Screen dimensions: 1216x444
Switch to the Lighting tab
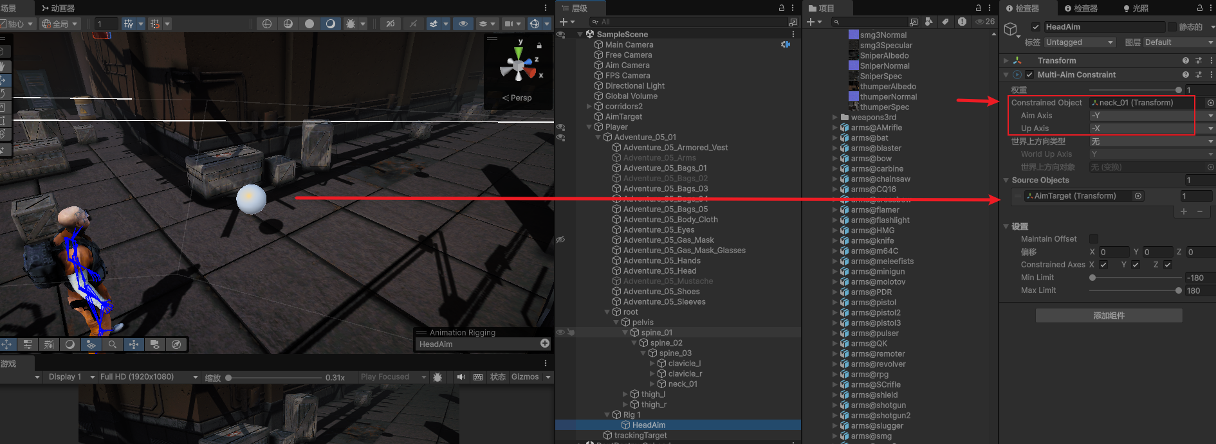tap(1136, 8)
